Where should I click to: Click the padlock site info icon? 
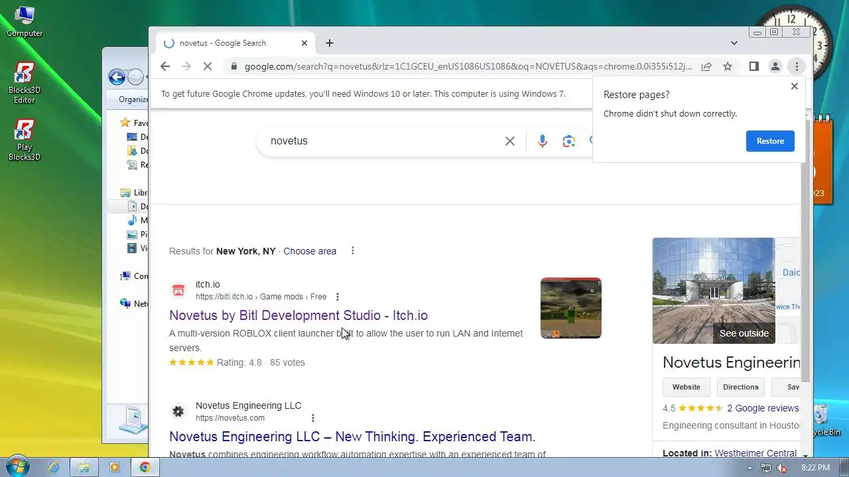233,66
